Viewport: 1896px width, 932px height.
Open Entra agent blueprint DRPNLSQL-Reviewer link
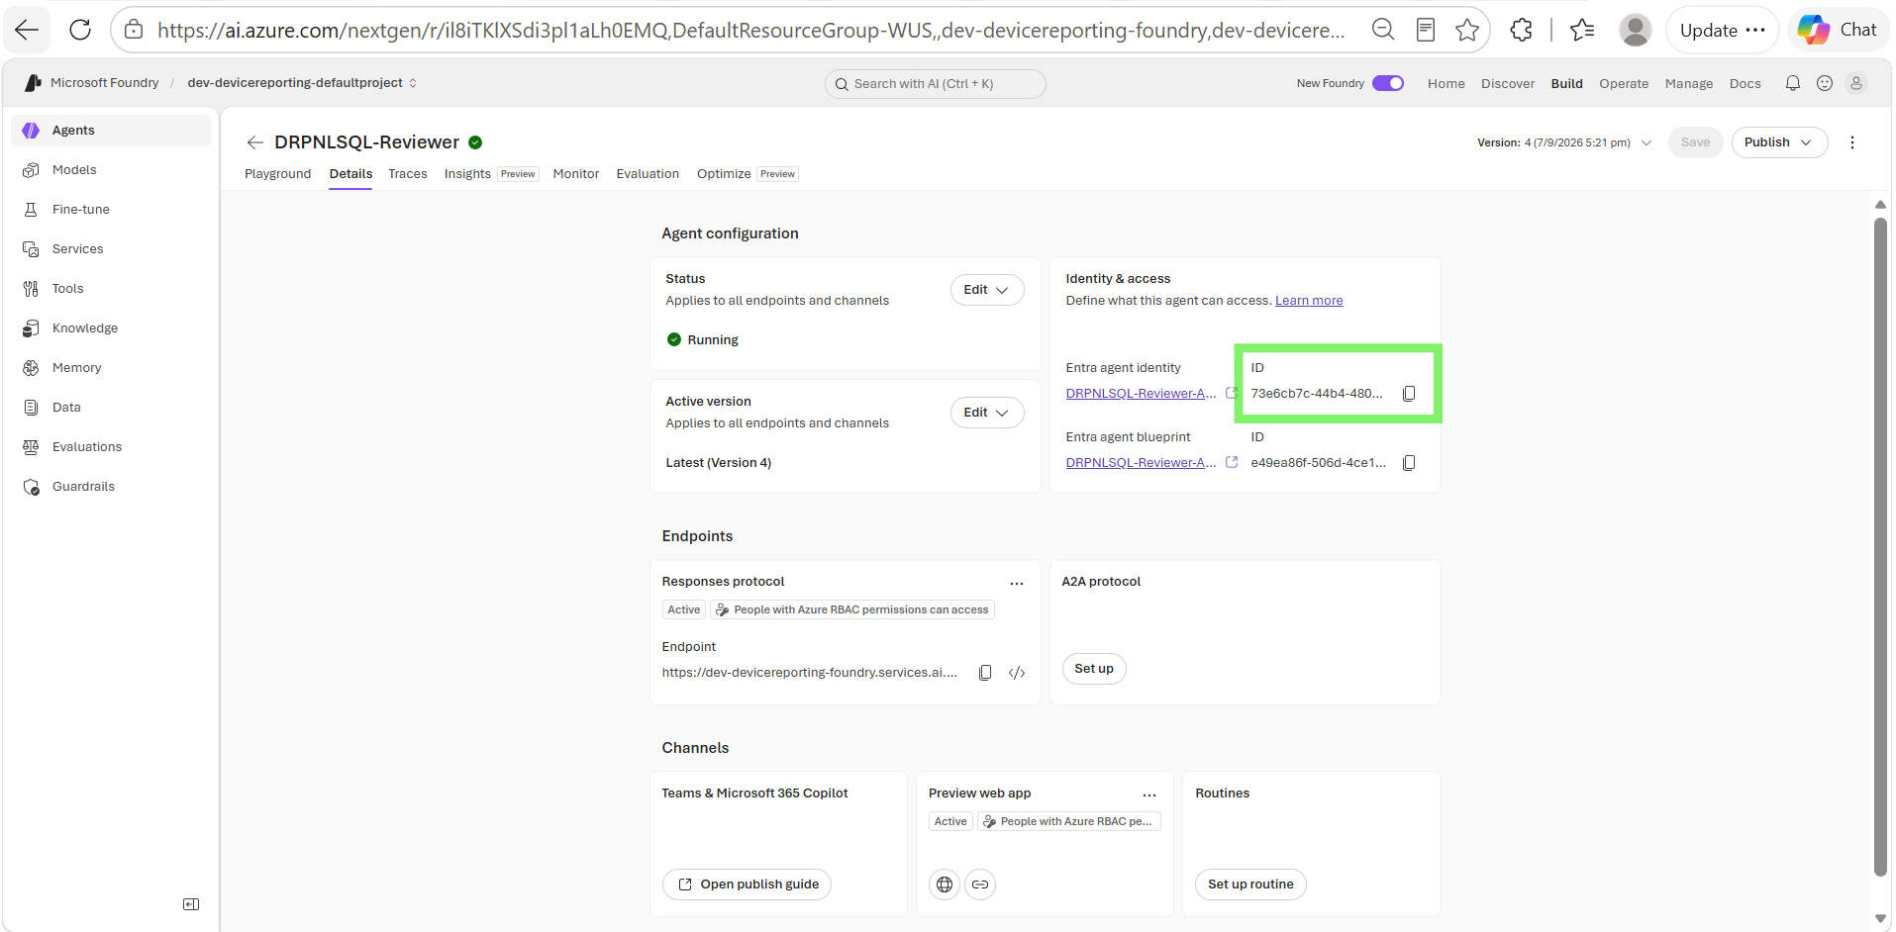tap(1141, 463)
